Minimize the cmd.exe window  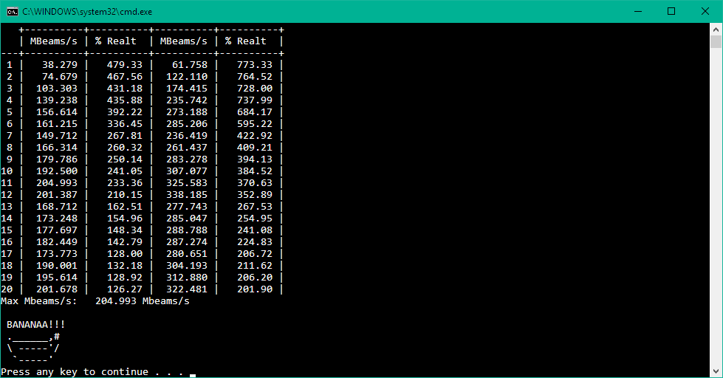pos(638,12)
